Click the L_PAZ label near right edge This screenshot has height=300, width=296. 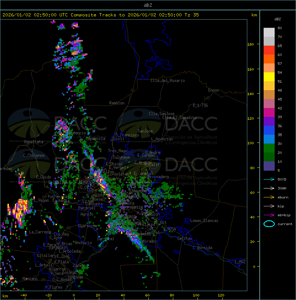pyautogui.click(x=240, y=262)
